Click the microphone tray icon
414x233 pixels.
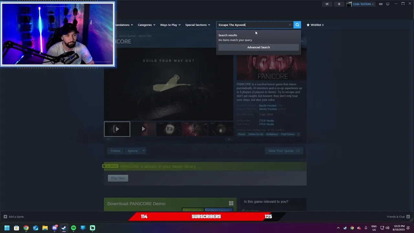click(x=366, y=228)
